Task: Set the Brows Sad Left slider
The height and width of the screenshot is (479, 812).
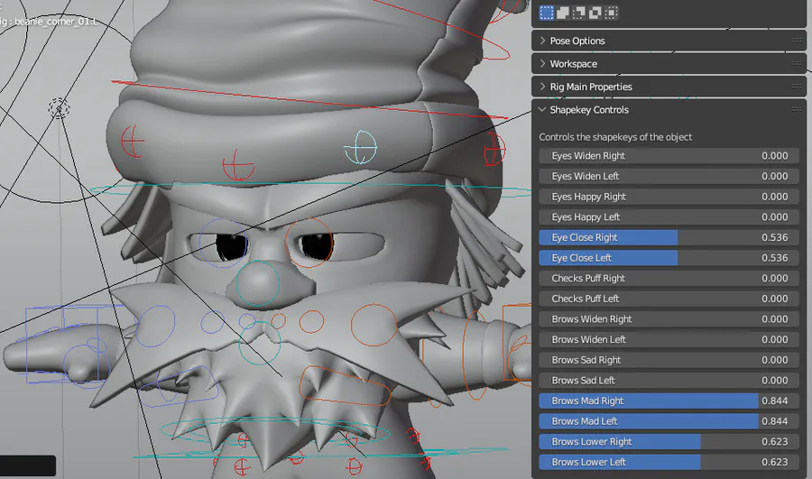Action: [x=669, y=380]
